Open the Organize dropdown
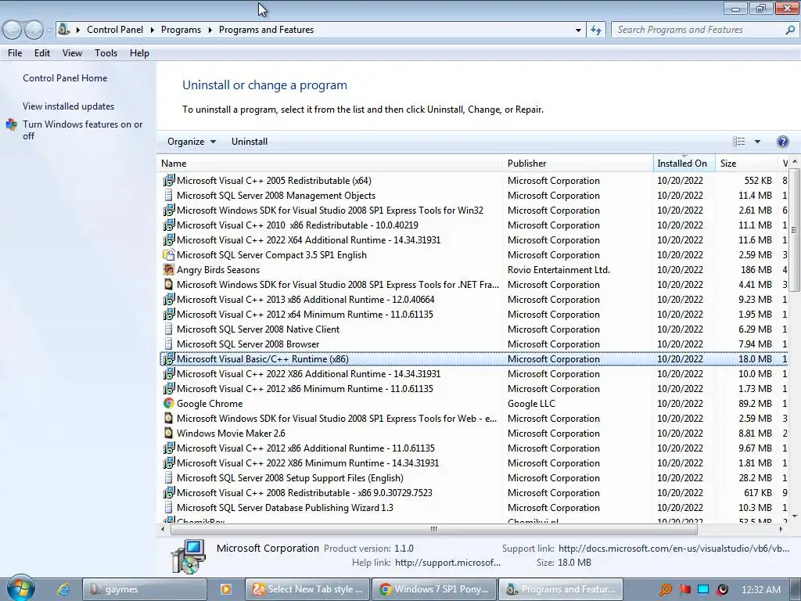Screen dimensions: 801x601 [191, 142]
